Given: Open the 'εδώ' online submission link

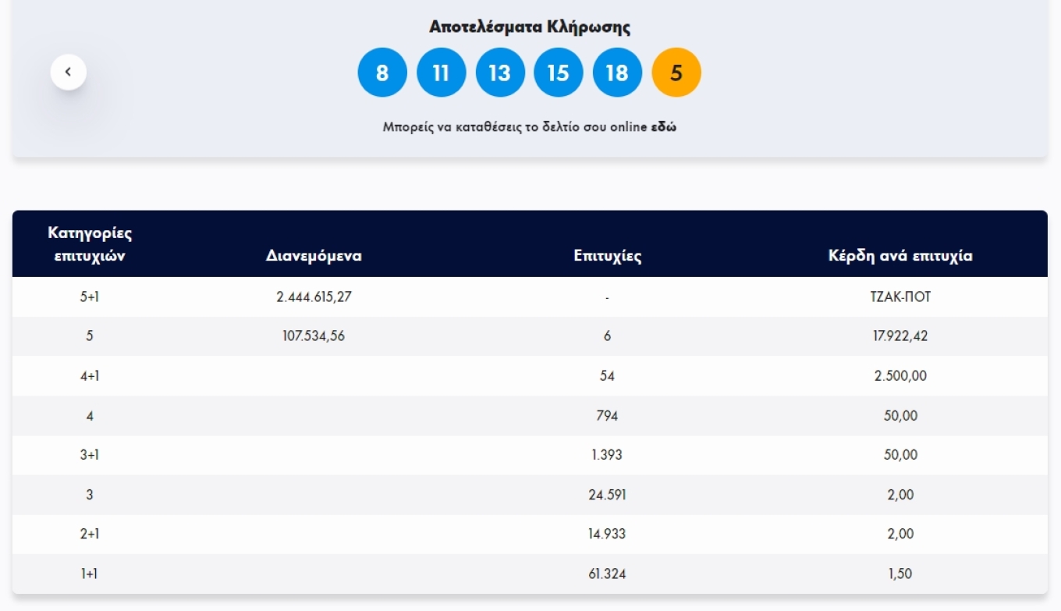Looking at the screenshot, I should pyautogui.click(x=663, y=127).
